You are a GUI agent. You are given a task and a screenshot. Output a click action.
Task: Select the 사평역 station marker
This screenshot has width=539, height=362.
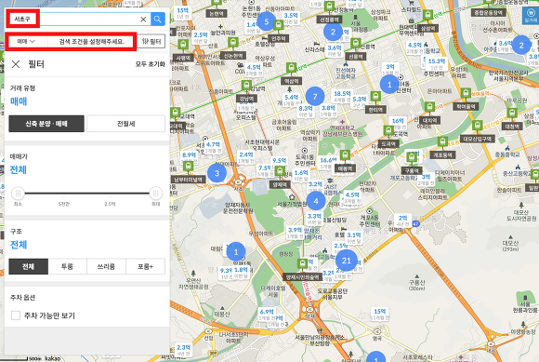point(183,51)
